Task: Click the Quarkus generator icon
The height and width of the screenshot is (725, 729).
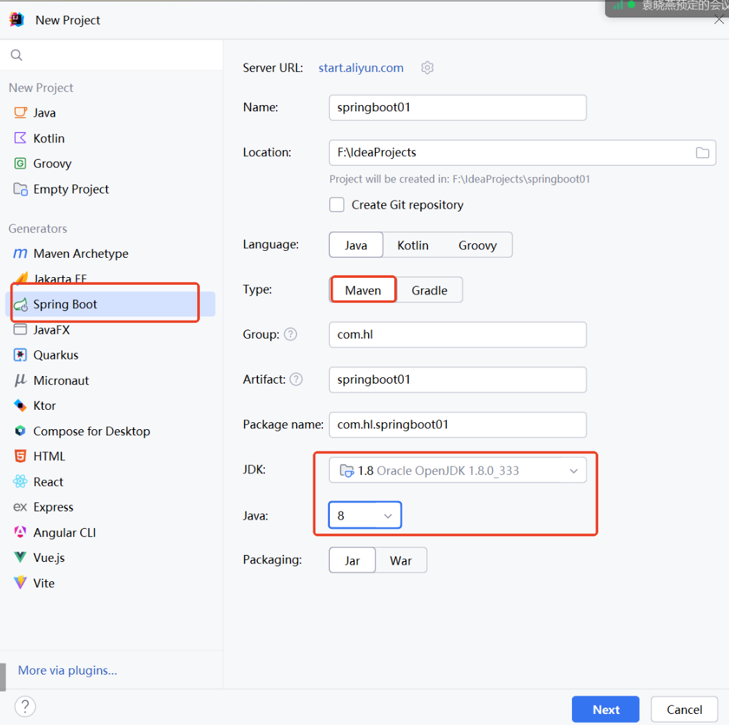Action: pos(21,355)
